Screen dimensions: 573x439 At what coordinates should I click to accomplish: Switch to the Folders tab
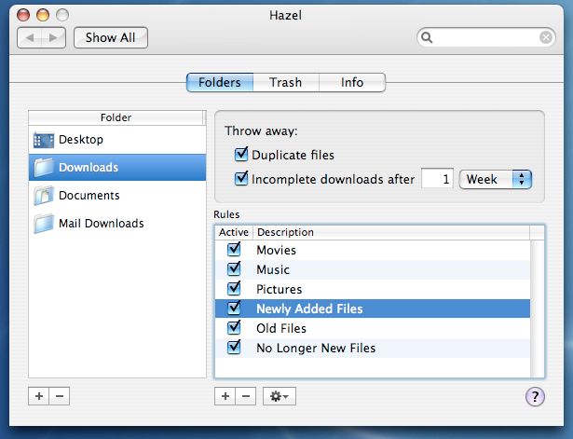220,82
